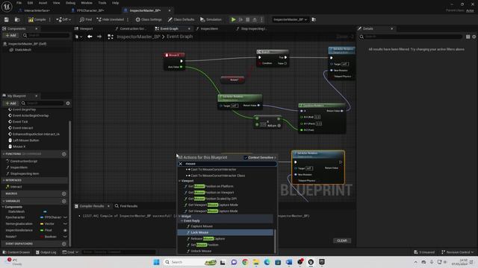Open the My Blueprint settings gear
478x268 pixels.
tap(68, 103)
